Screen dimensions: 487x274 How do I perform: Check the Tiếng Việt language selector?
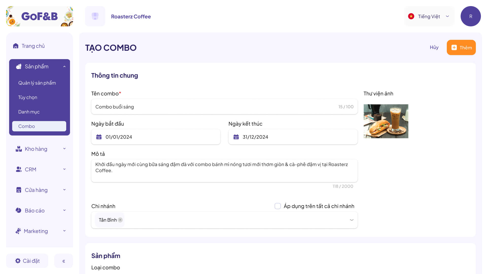429,16
